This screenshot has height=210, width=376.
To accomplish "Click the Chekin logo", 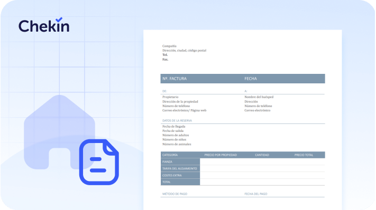I will (x=44, y=25).
